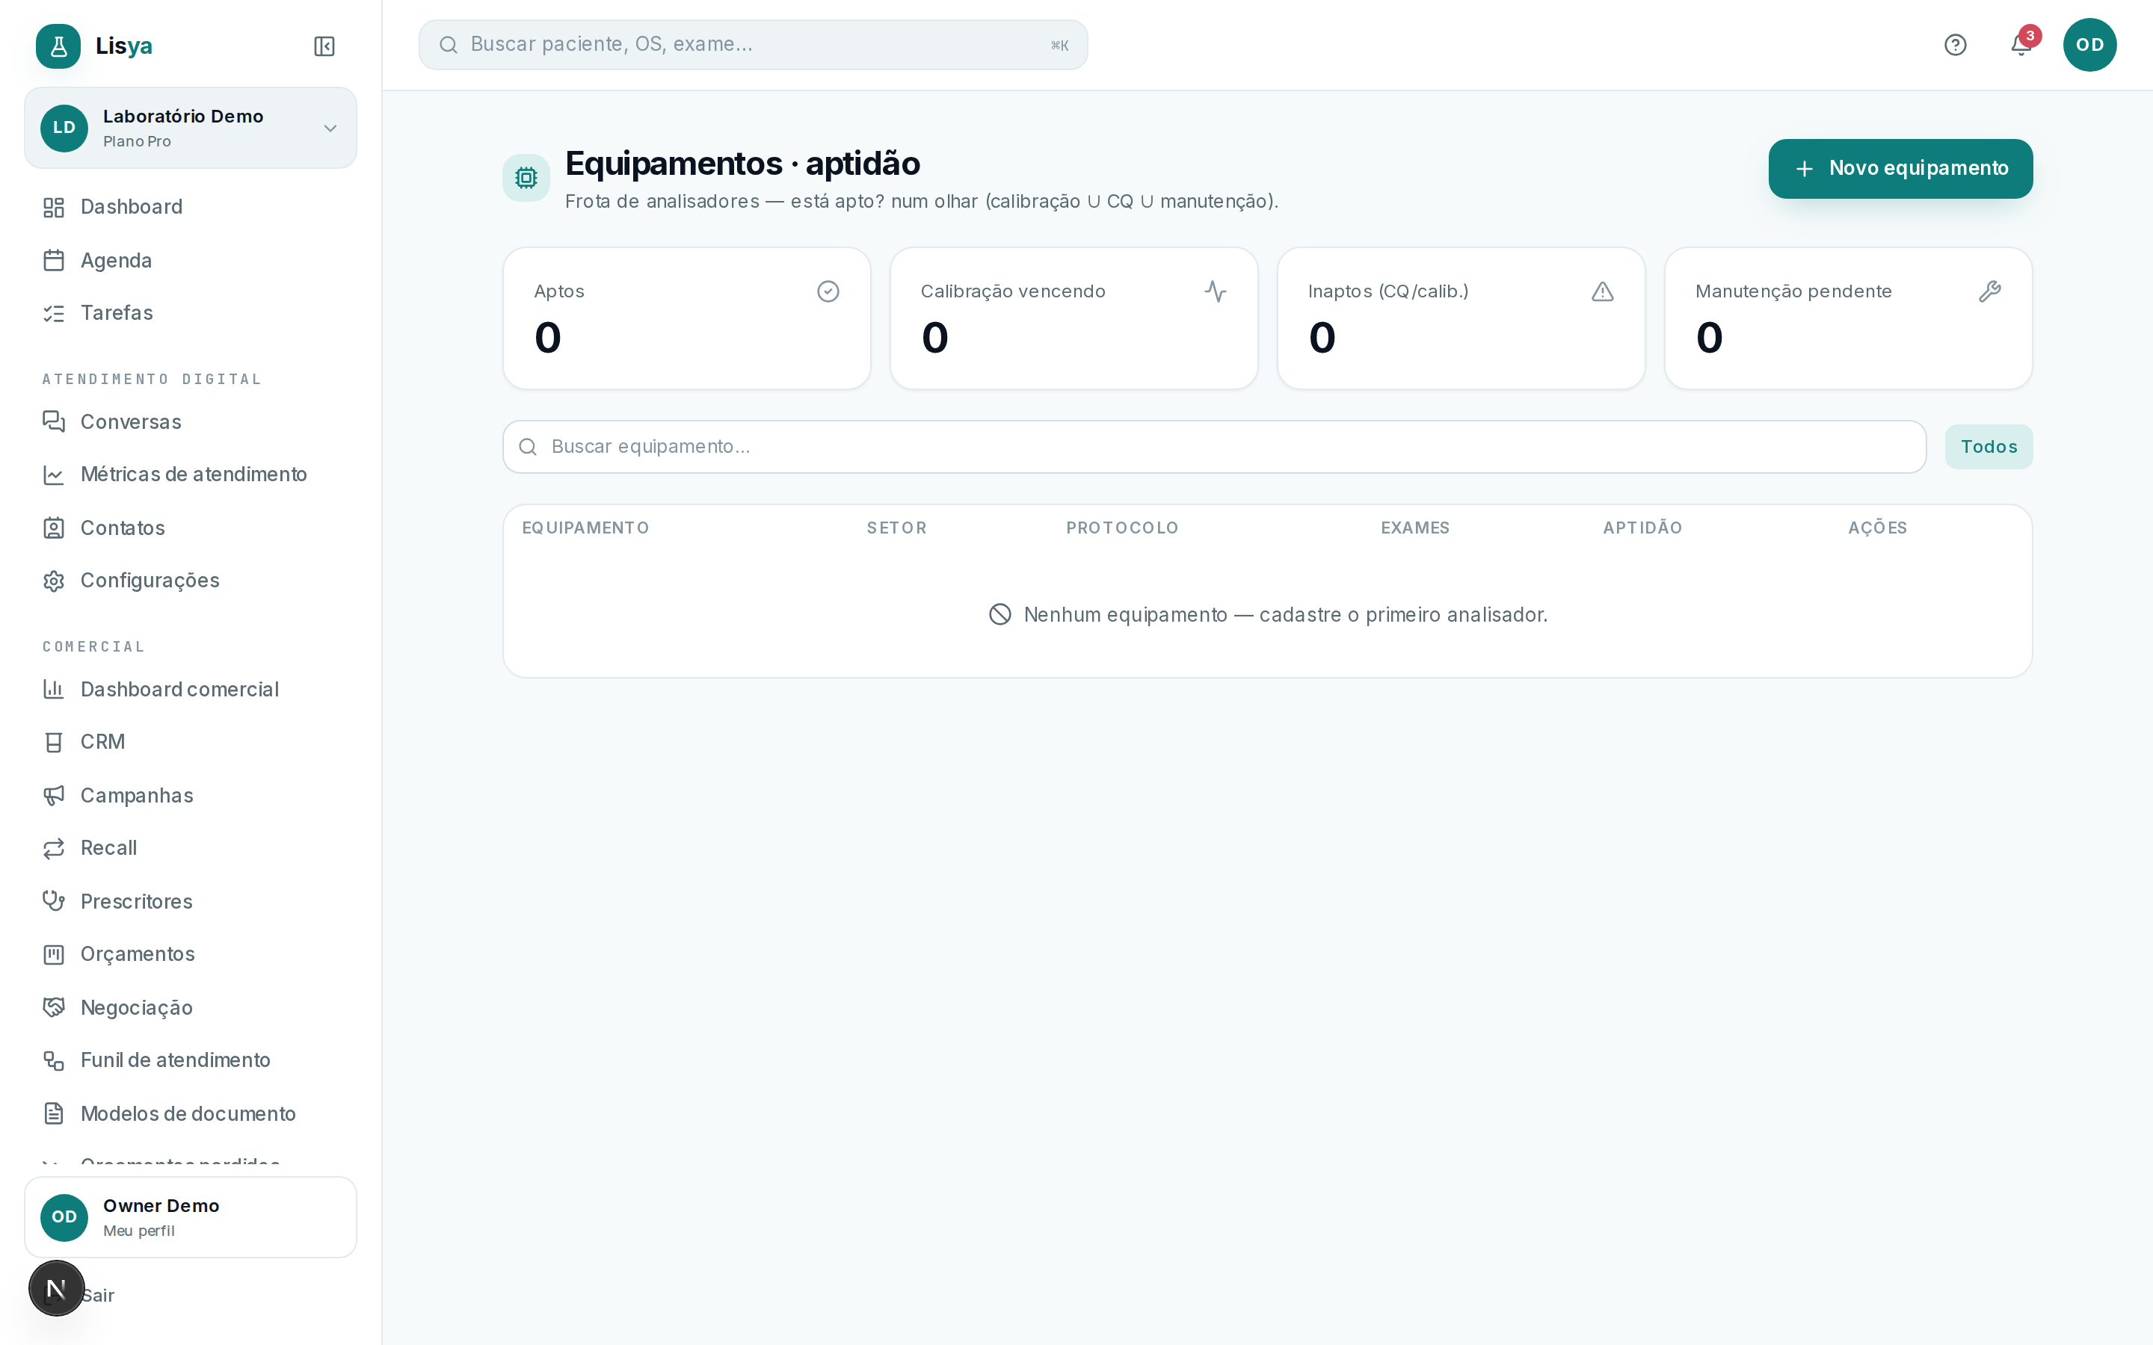Viewport: 2153px width, 1345px height.
Task: Click the EQUIPAMENTO column header
Action: coord(585,528)
